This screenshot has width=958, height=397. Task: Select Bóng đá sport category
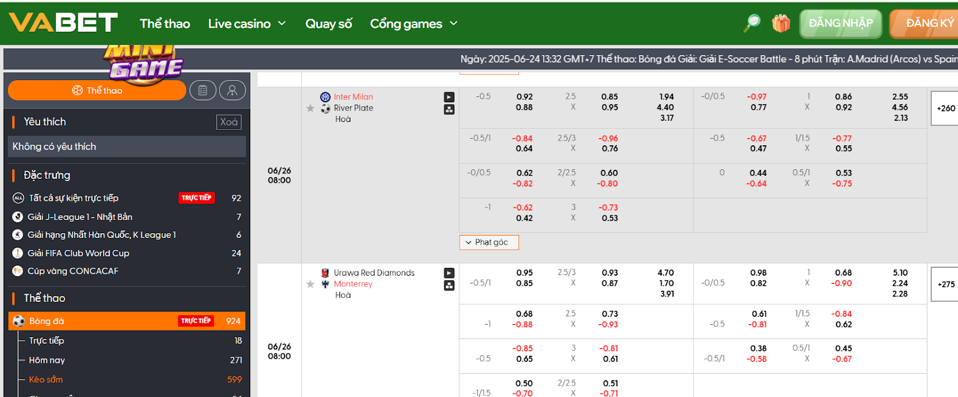[127, 321]
